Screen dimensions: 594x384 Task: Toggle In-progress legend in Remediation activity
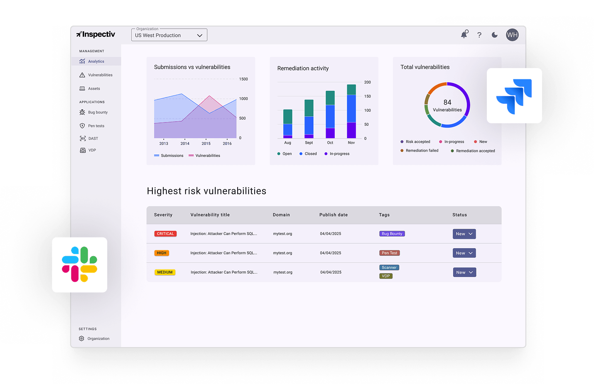[x=337, y=154]
